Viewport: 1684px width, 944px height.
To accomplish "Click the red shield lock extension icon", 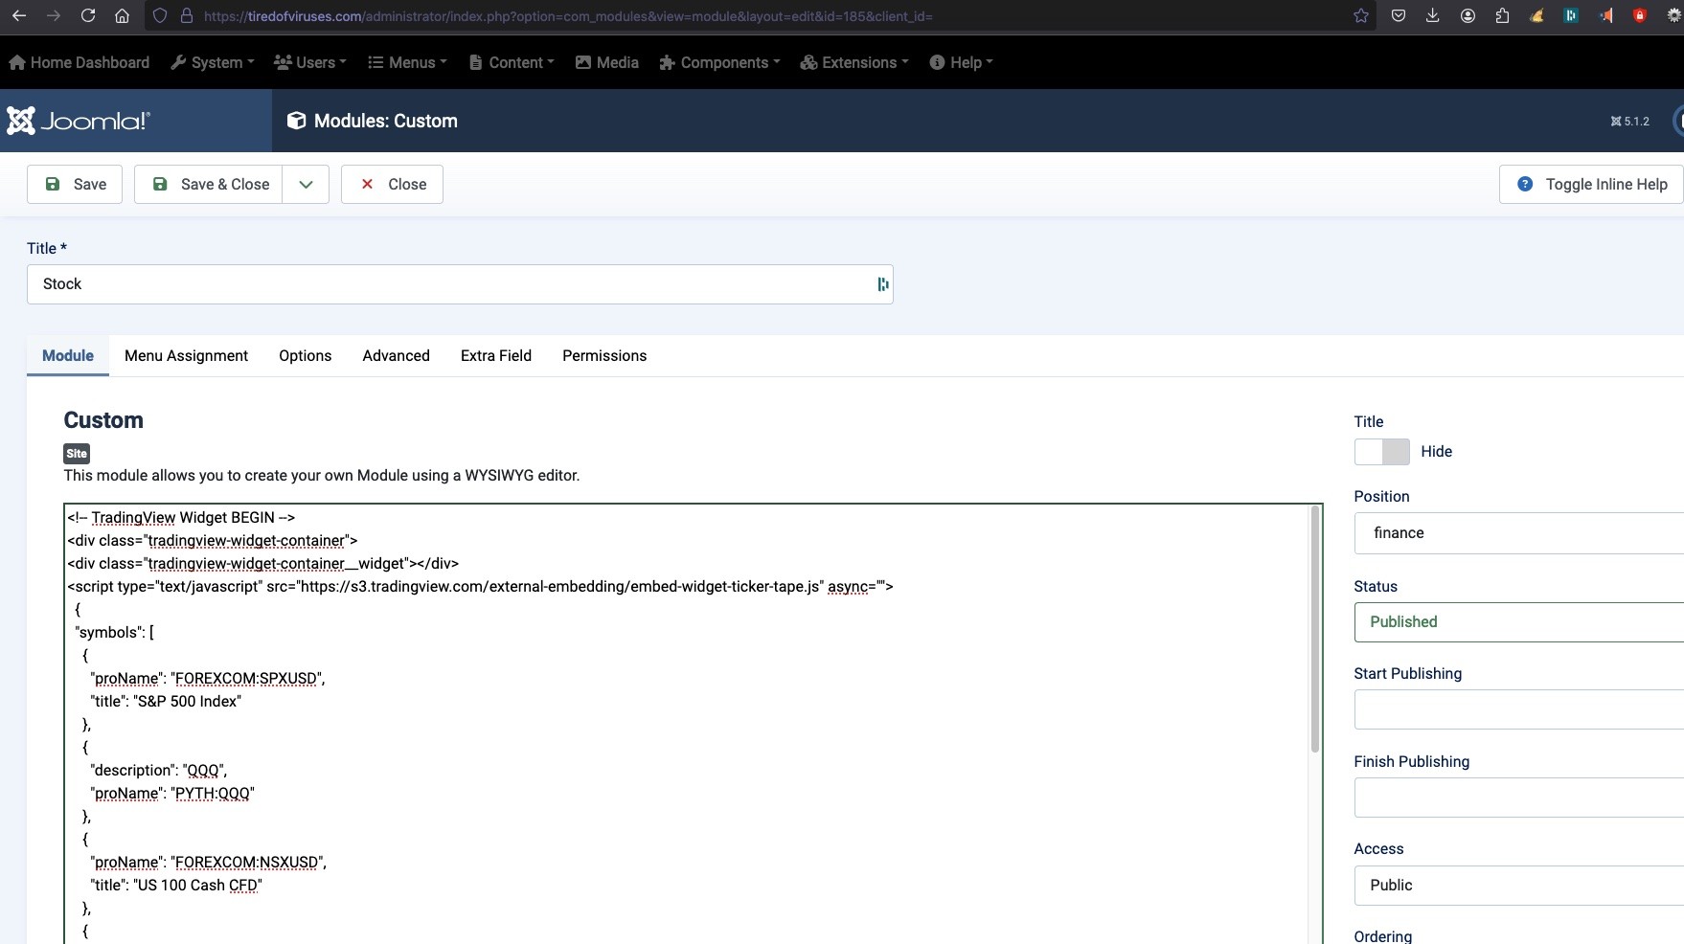I will pyautogui.click(x=1640, y=15).
